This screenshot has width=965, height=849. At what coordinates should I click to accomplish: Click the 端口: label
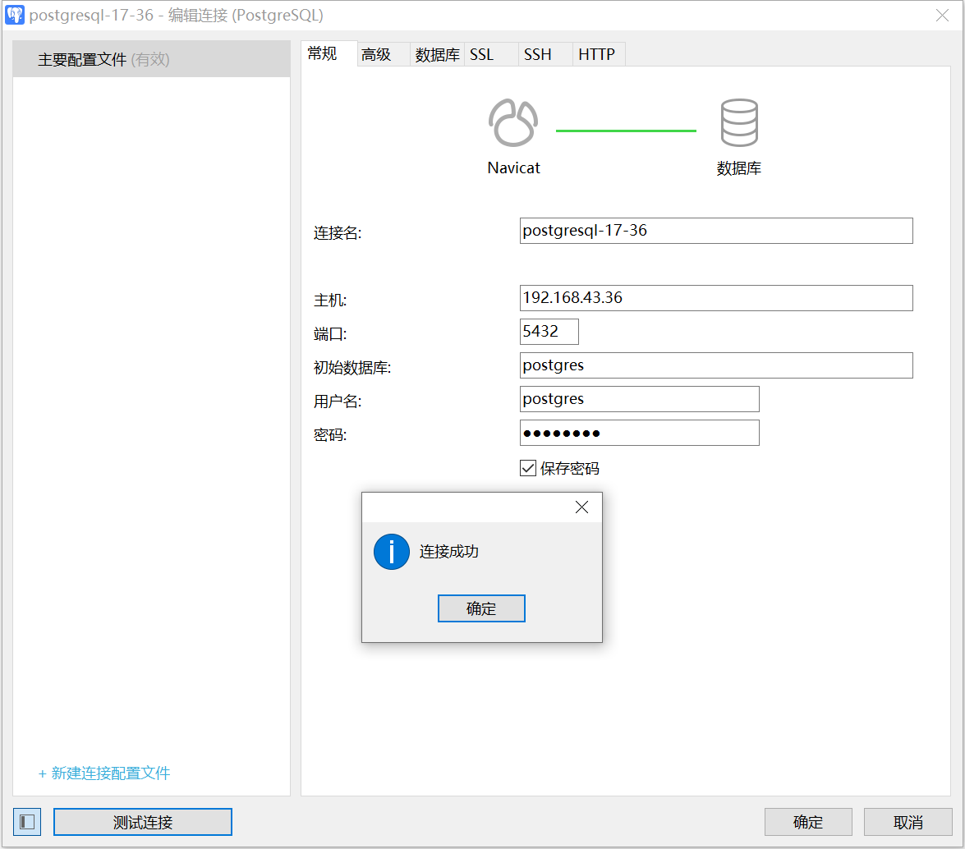coord(330,334)
